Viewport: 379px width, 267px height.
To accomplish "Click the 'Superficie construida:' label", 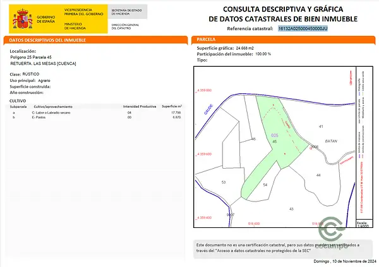I will (x=30, y=86).
